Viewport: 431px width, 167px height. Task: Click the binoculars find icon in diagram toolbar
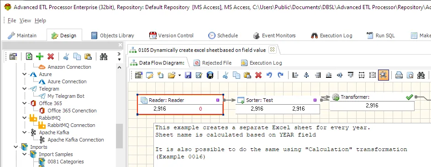[421, 75]
